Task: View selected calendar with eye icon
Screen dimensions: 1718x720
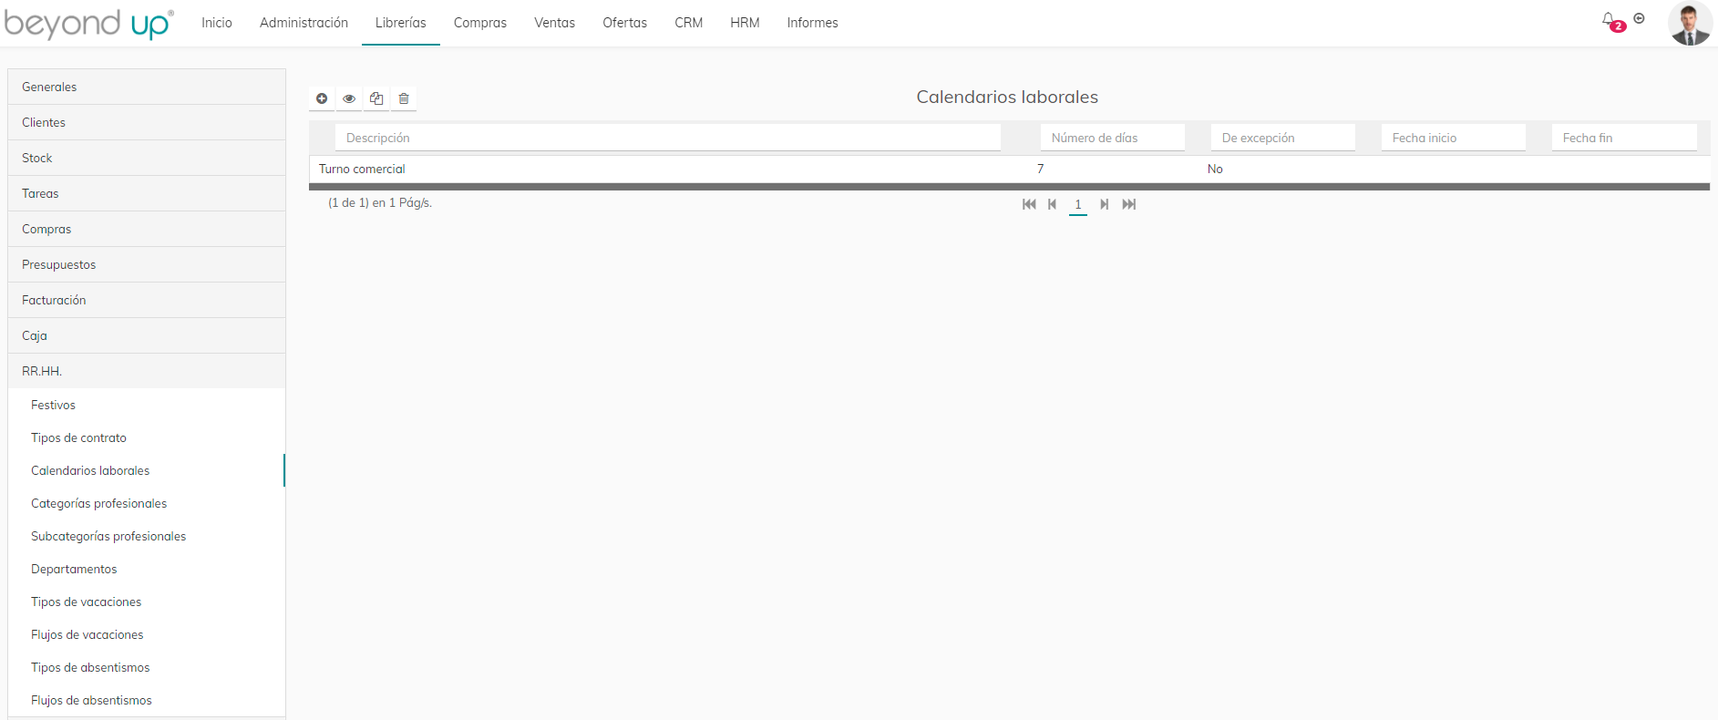Action: (349, 98)
